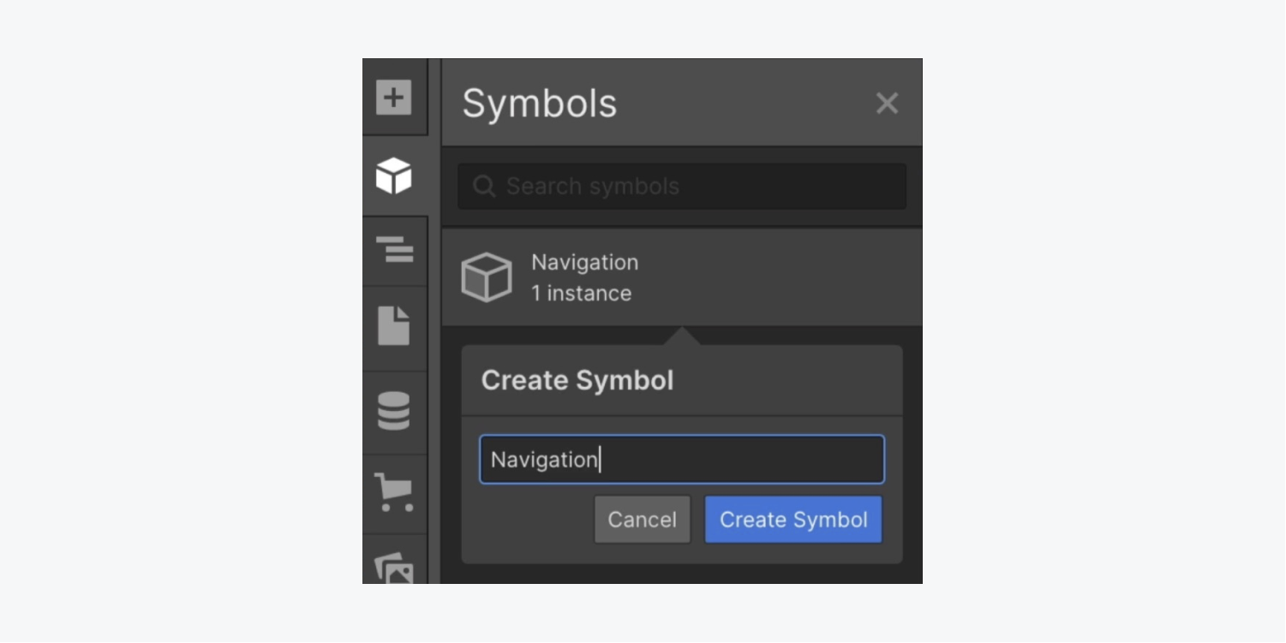Click the '1 instance' text
The image size is (1286, 643).
[x=581, y=294]
